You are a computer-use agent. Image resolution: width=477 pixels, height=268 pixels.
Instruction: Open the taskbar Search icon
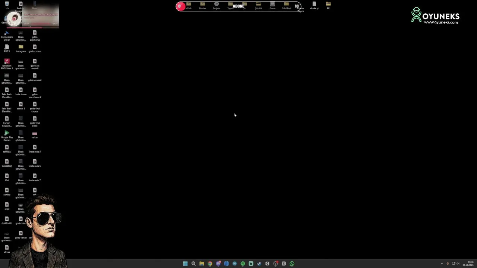(193, 264)
